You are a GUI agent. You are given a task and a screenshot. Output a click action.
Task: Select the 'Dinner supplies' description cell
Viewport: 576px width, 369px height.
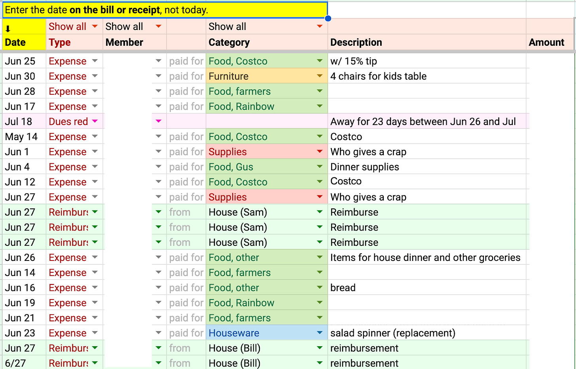coord(427,167)
